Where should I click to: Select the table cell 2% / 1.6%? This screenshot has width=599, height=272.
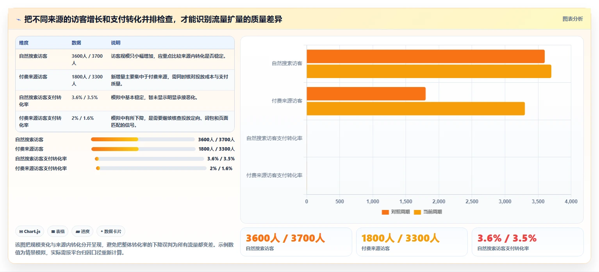coord(82,118)
